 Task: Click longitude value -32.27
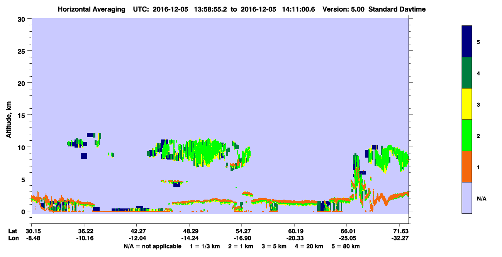[399, 238]
